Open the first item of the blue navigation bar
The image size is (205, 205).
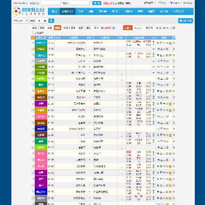(x=54, y=11)
